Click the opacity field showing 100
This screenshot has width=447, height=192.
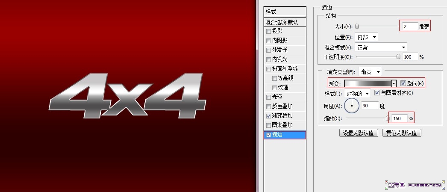pos(410,57)
